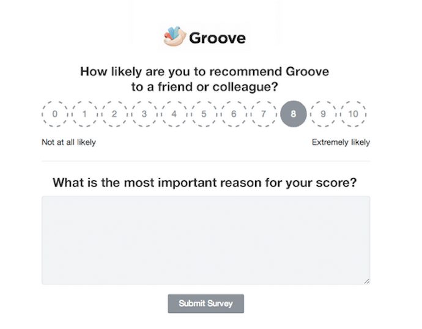Pick score 3 on the scale

pos(144,114)
